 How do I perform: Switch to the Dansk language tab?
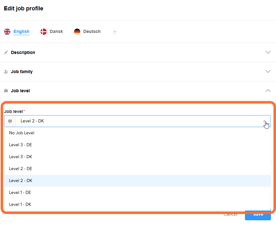[56, 31]
